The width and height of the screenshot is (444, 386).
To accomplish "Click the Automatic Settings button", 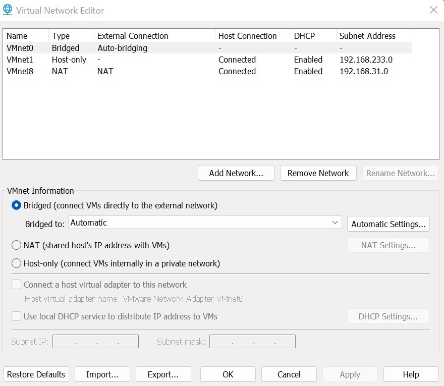I will coord(388,224).
